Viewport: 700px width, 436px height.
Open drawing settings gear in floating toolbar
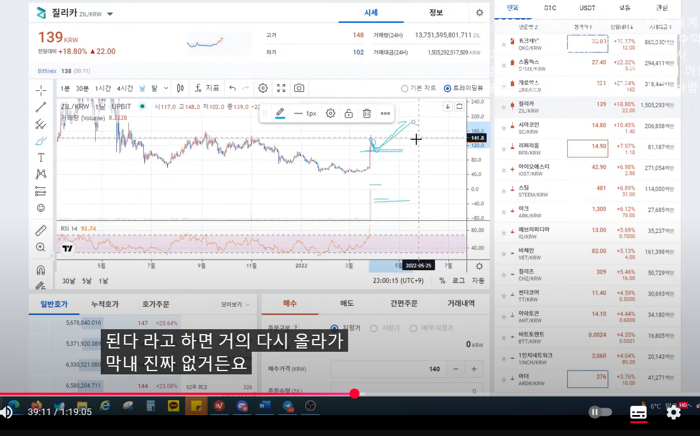click(330, 113)
